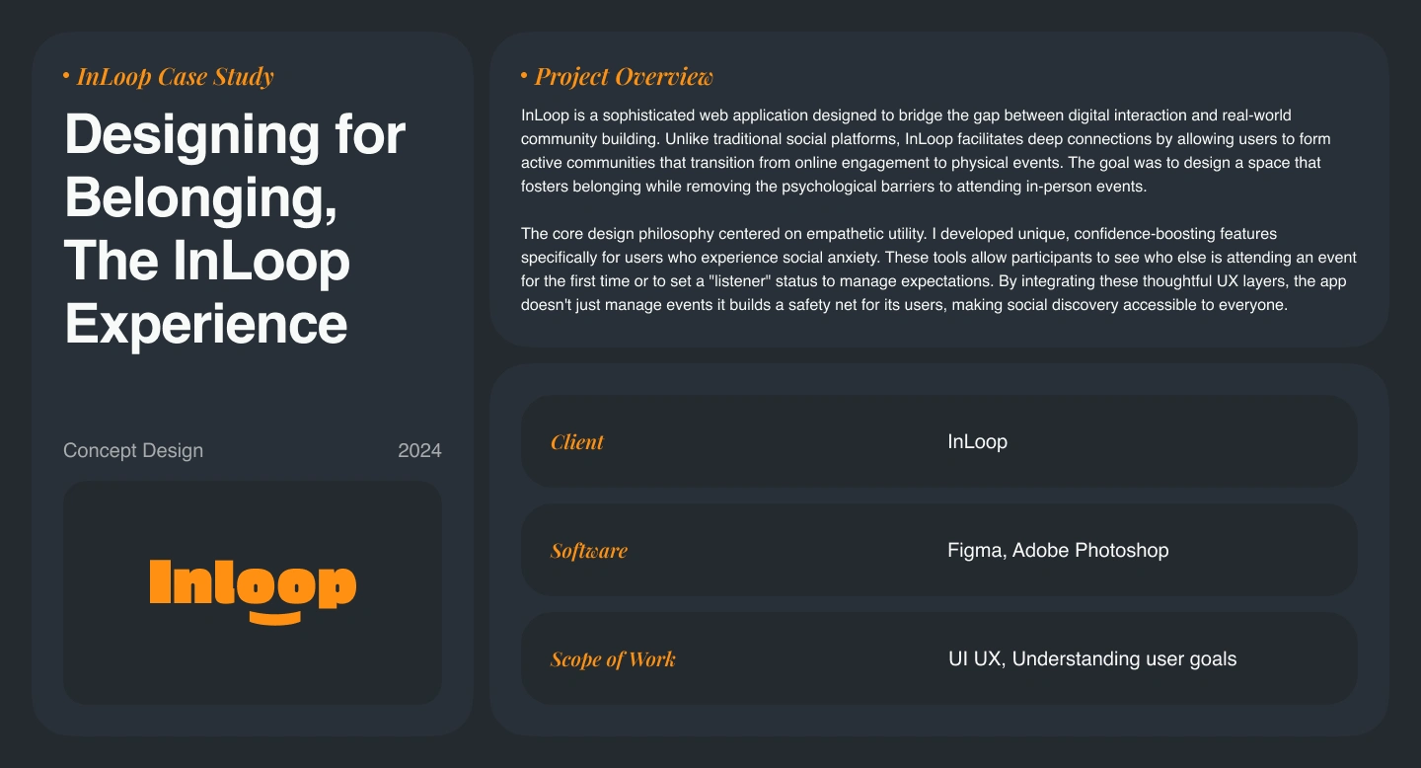
Task: Select the Concept Design label
Action: pyautogui.click(x=133, y=451)
